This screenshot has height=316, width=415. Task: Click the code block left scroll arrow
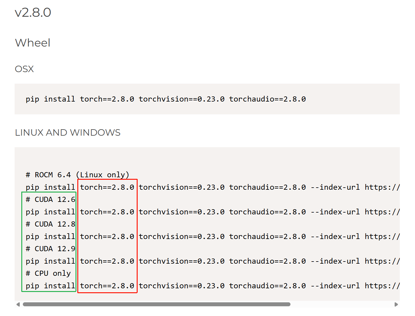coord(18,304)
